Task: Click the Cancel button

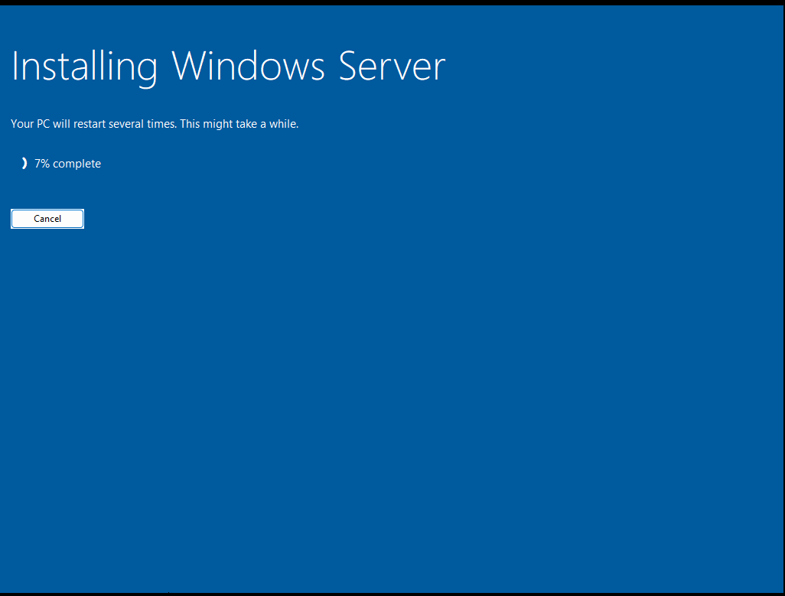Action: point(47,219)
